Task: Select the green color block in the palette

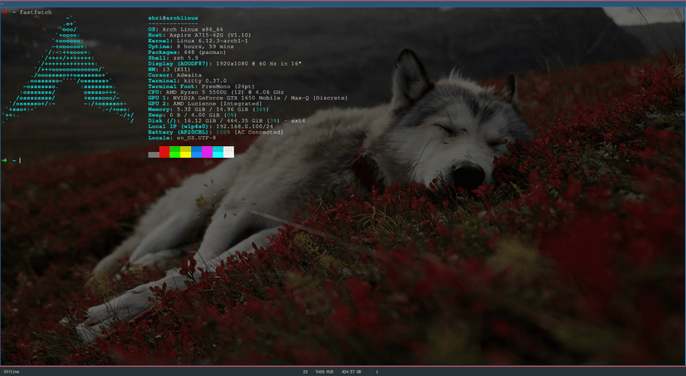Action: click(175, 152)
